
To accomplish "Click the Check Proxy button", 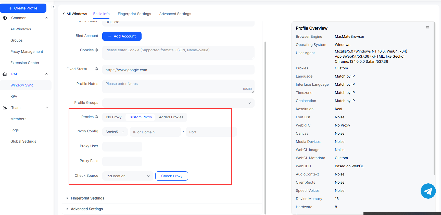I will [x=172, y=176].
